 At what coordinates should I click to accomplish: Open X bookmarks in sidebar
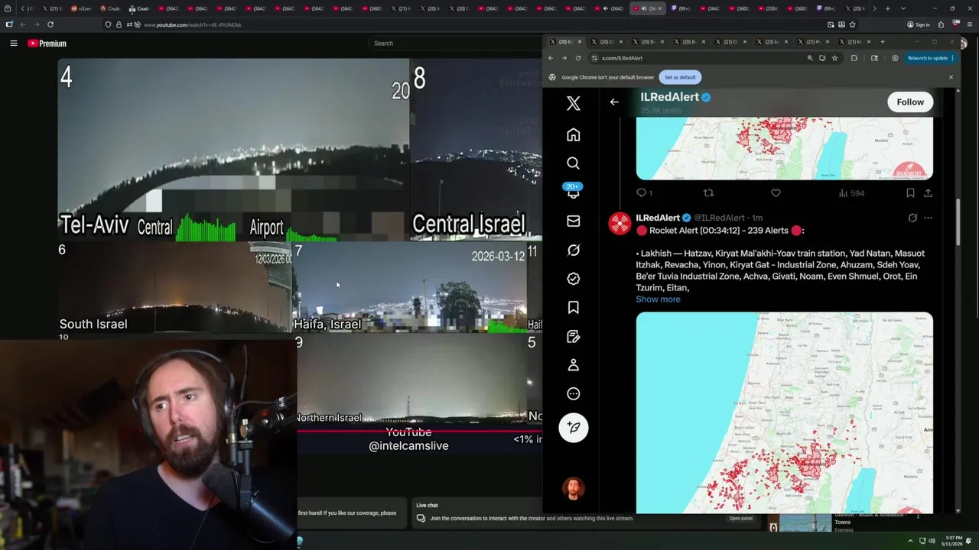pyautogui.click(x=573, y=307)
